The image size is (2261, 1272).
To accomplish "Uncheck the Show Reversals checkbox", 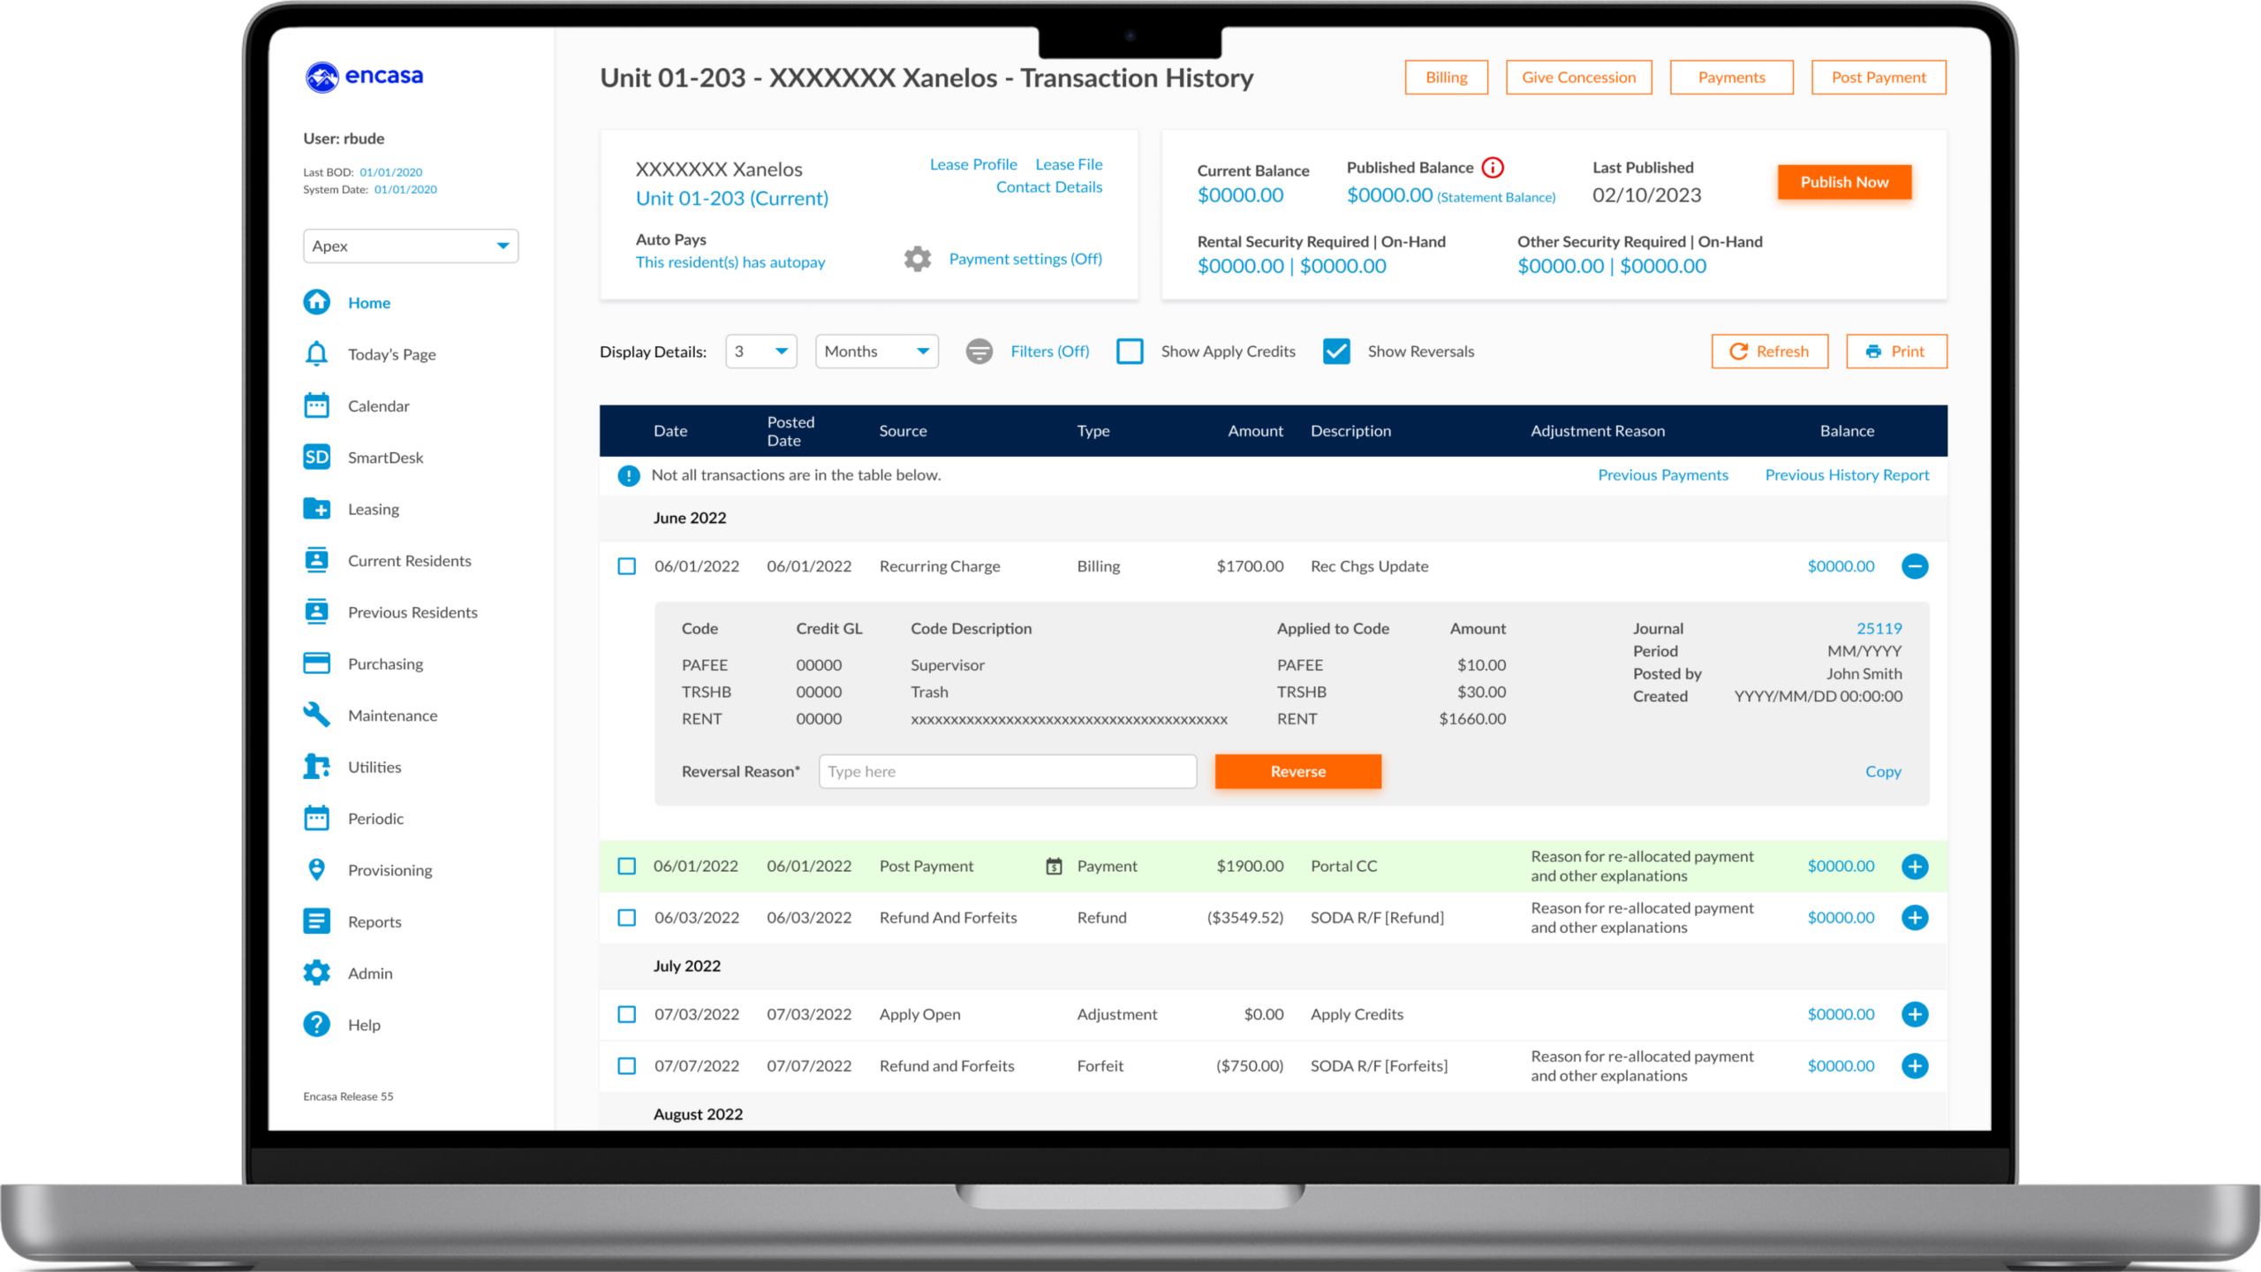I will point(1336,352).
